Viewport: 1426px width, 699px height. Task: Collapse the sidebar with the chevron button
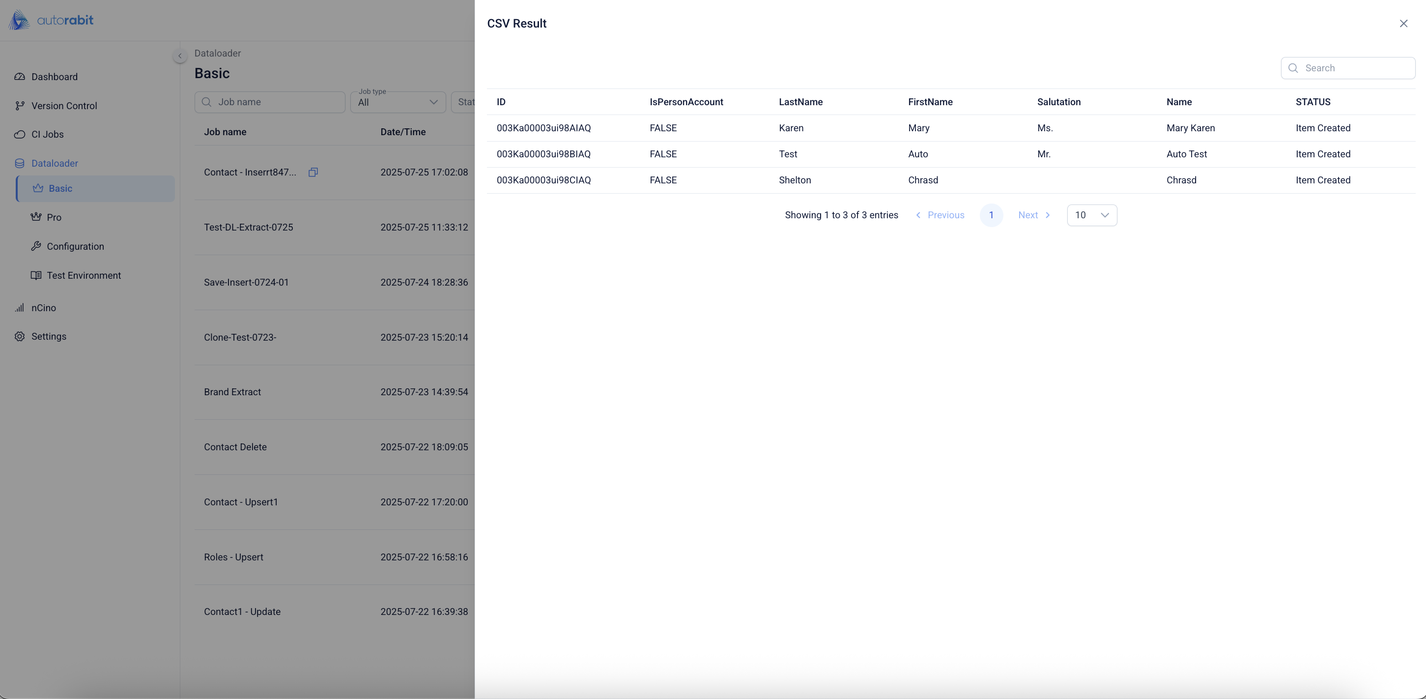click(179, 56)
